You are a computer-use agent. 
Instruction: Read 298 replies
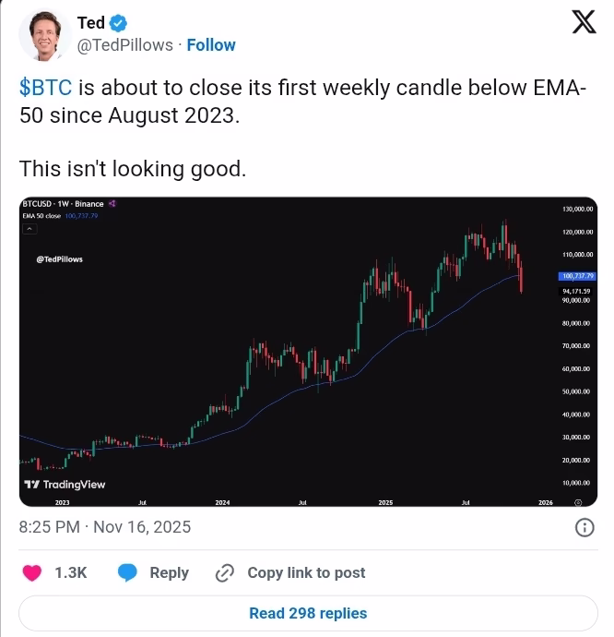pyautogui.click(x=307, y=613)
